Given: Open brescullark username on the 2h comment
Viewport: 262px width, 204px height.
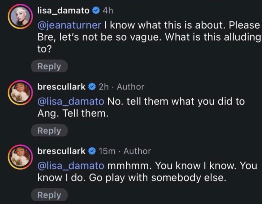Looking at the screenshot, I should pyautogui.click(x=61, y=87).
